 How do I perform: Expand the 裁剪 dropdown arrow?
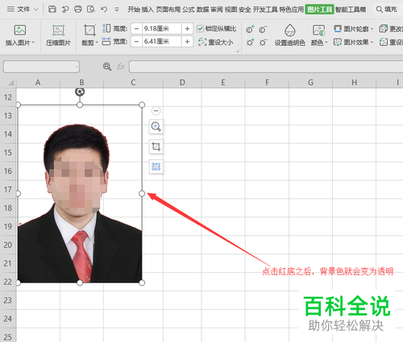tap(97, 43)
